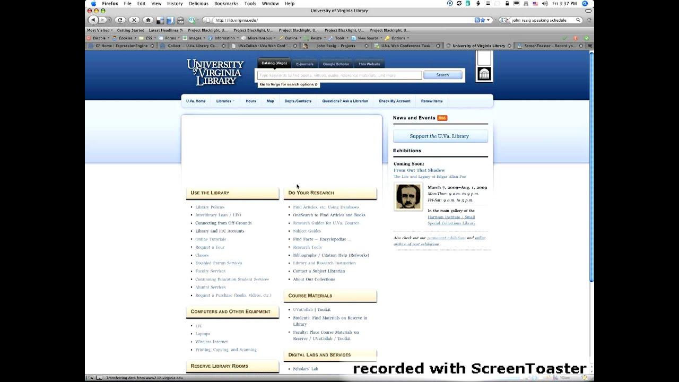Click the orange RSS badge beside News and Events

pos(442,118)
